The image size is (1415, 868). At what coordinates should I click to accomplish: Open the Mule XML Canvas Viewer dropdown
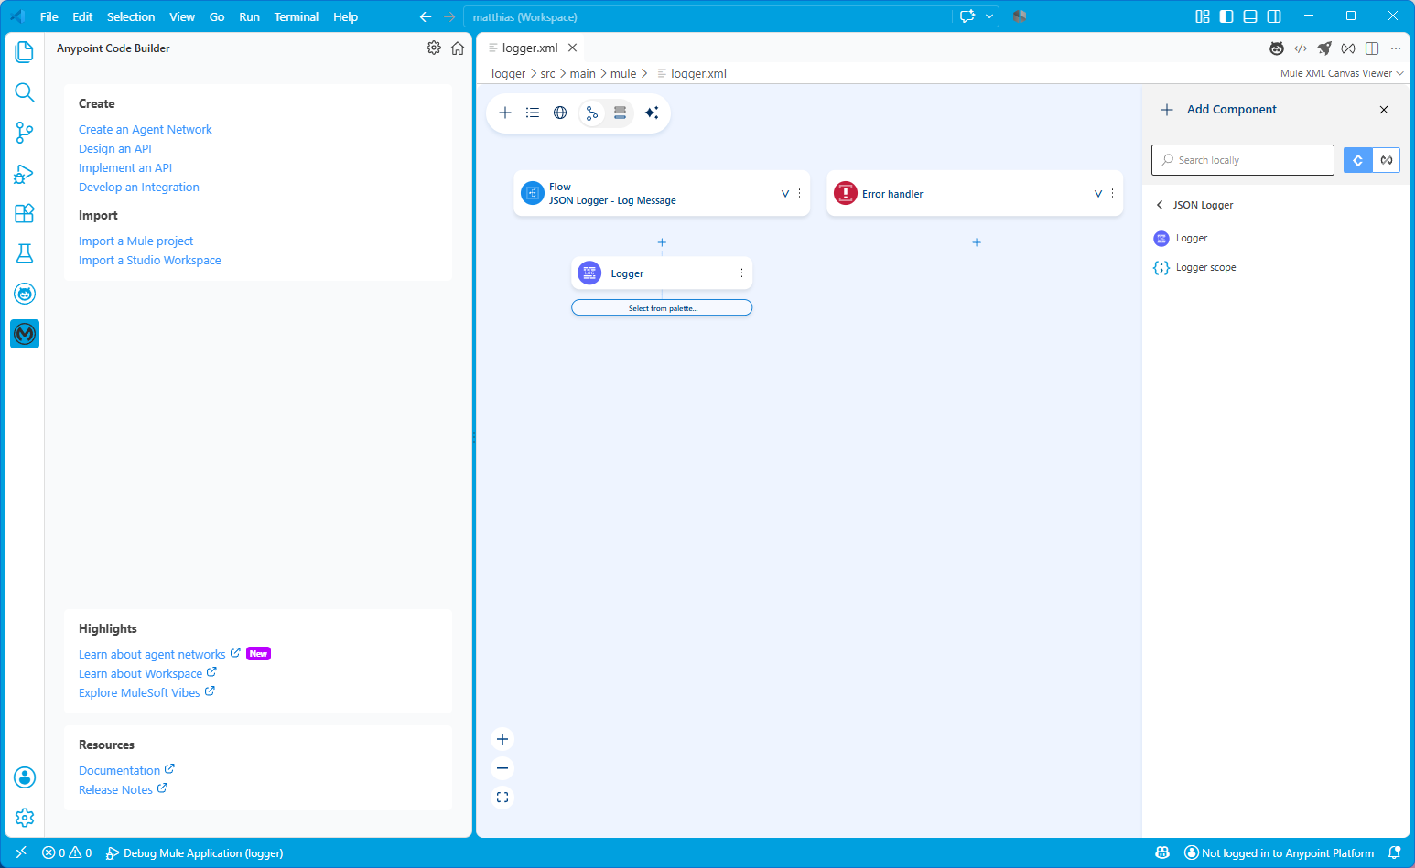click(x=1342, y=73)
